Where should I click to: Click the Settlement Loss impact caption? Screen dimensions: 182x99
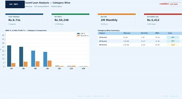pyautogui.click(x=151, y=24)
